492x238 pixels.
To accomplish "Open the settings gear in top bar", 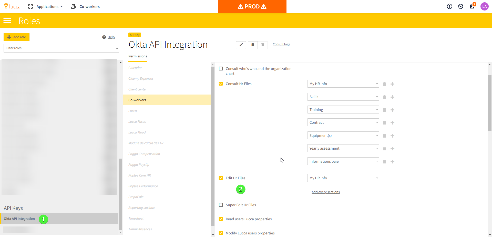I will (x=461, y=6).
